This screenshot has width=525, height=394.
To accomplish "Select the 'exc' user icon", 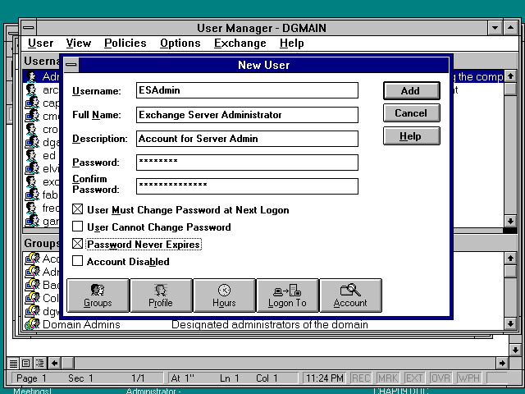I will pyautogui.click(x=31, y=181).
